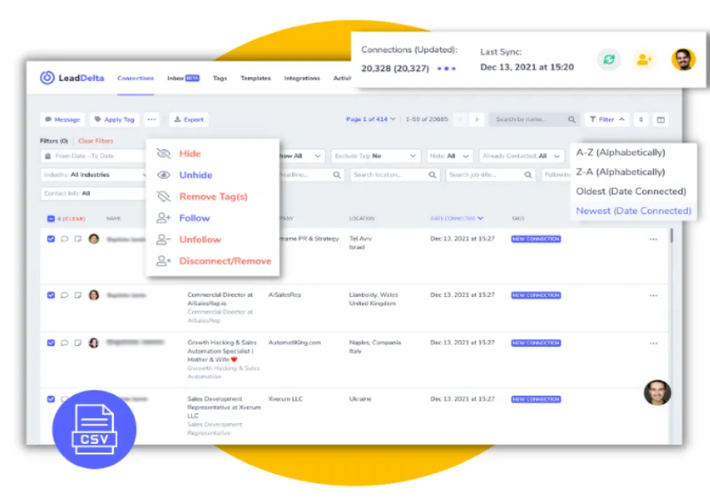This screenshot has width=710, height=498.
Task: Open chat bubble icon for AutomatiKing.com row
Action: [64, 343]
